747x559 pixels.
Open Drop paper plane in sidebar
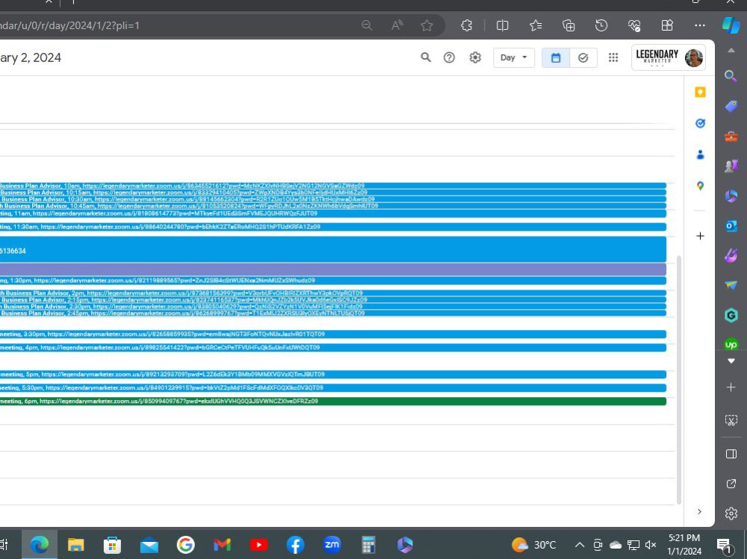(x=731, y=285)
